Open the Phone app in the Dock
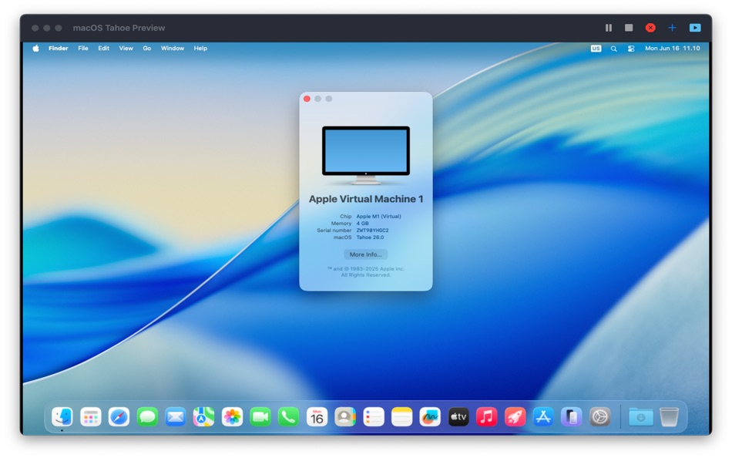 tap(288, 416)
